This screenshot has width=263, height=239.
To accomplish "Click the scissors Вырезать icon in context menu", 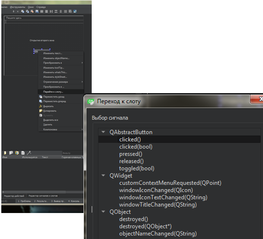I will click(41, 106).
